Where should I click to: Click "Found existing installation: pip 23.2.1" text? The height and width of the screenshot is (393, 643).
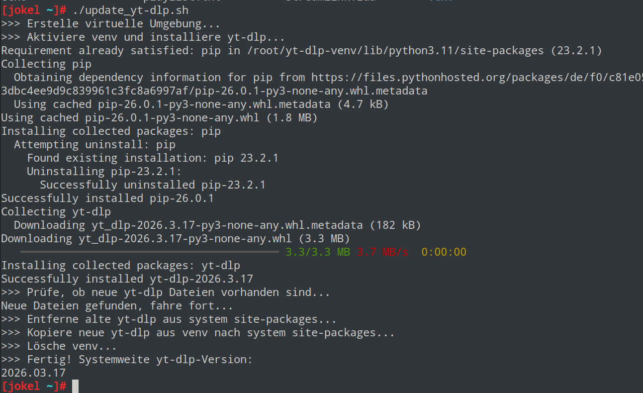click(152, 158)
